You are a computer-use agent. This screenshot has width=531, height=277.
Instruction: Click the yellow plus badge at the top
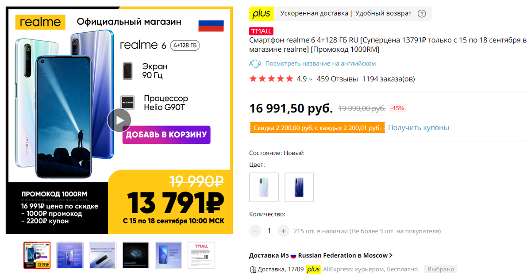coord(262,14)
